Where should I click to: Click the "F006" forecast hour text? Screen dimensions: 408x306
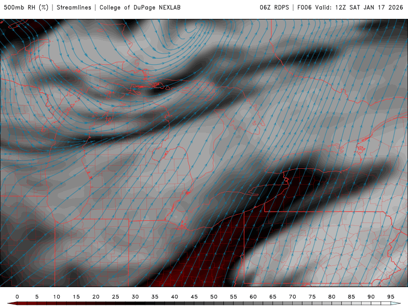click(304, 8)
